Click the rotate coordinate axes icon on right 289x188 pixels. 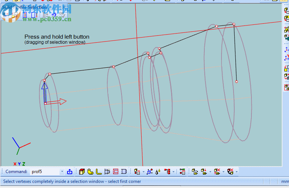pyautogui.click(x=286, y=58)
